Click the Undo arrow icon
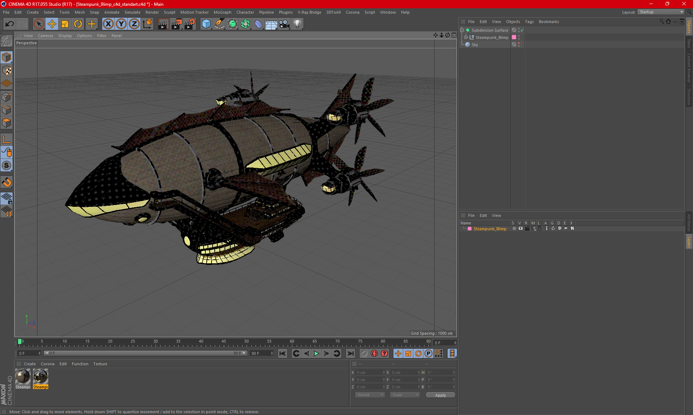 (x=10, y=24)
